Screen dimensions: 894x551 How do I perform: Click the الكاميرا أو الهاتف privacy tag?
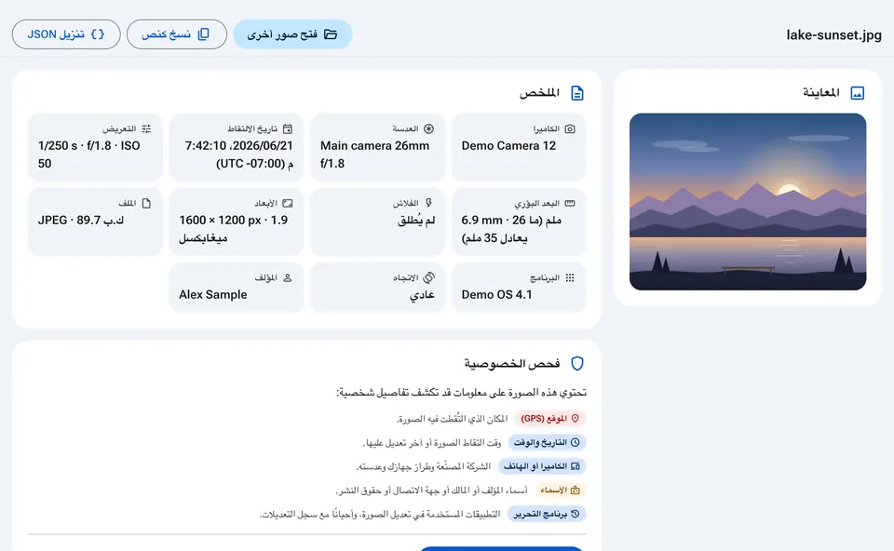click(x=542, y=466)
